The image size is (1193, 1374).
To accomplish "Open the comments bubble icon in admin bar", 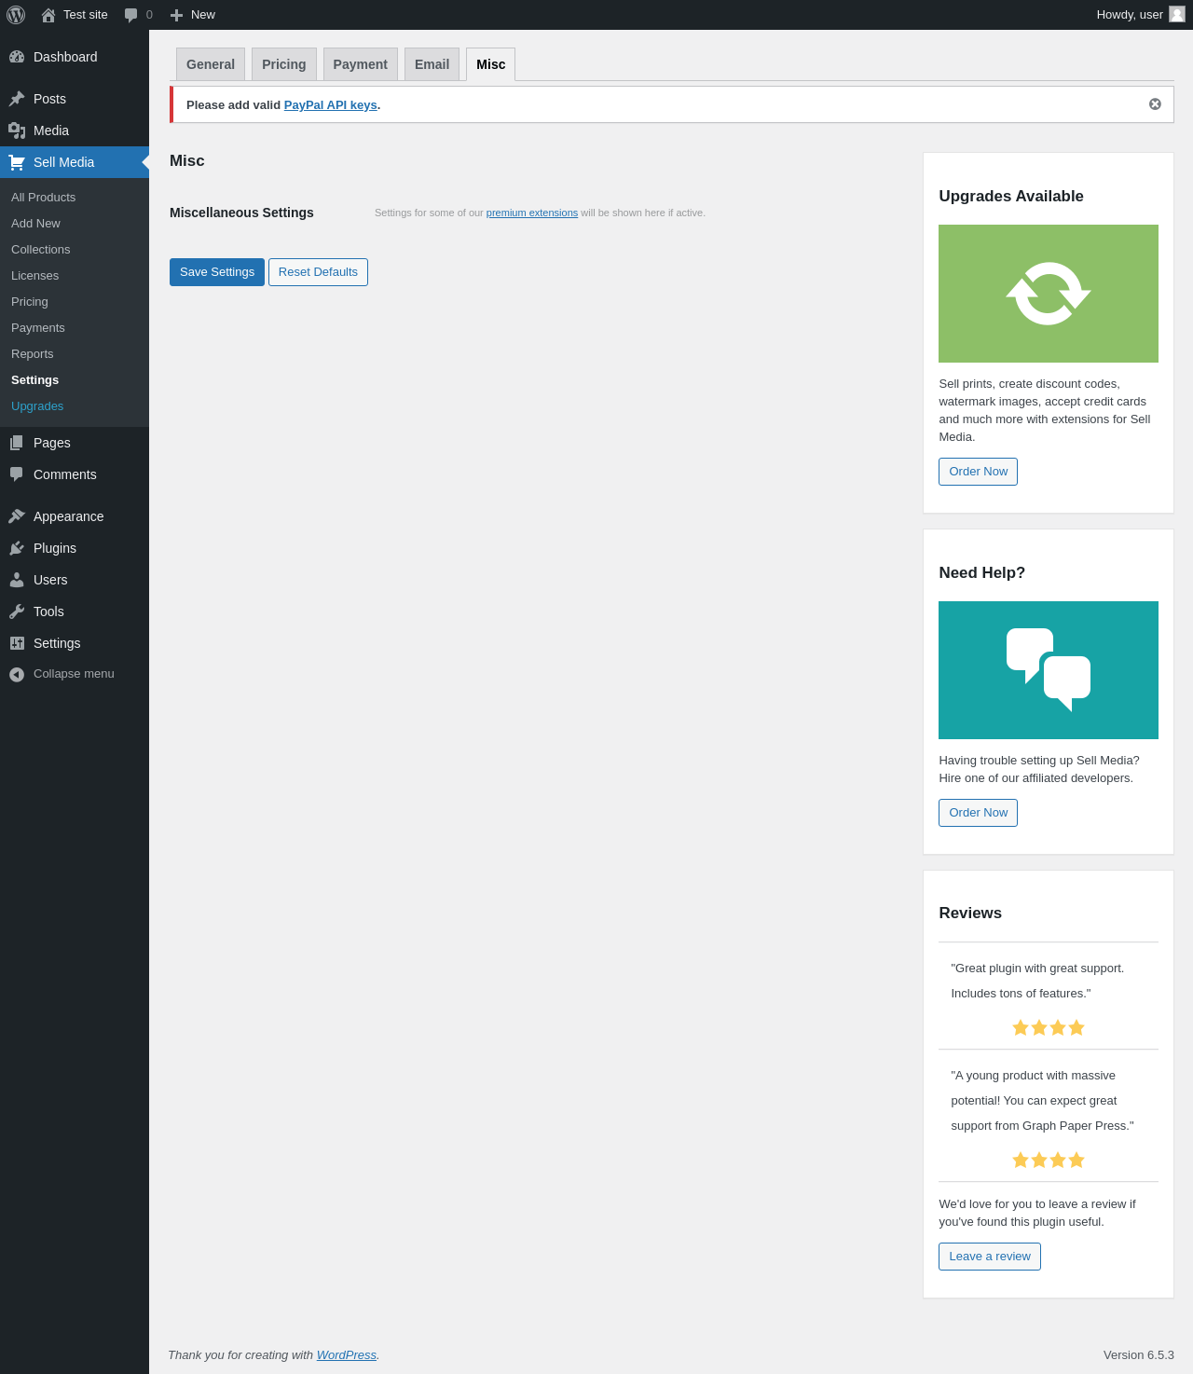I will (x=131, y=15).
